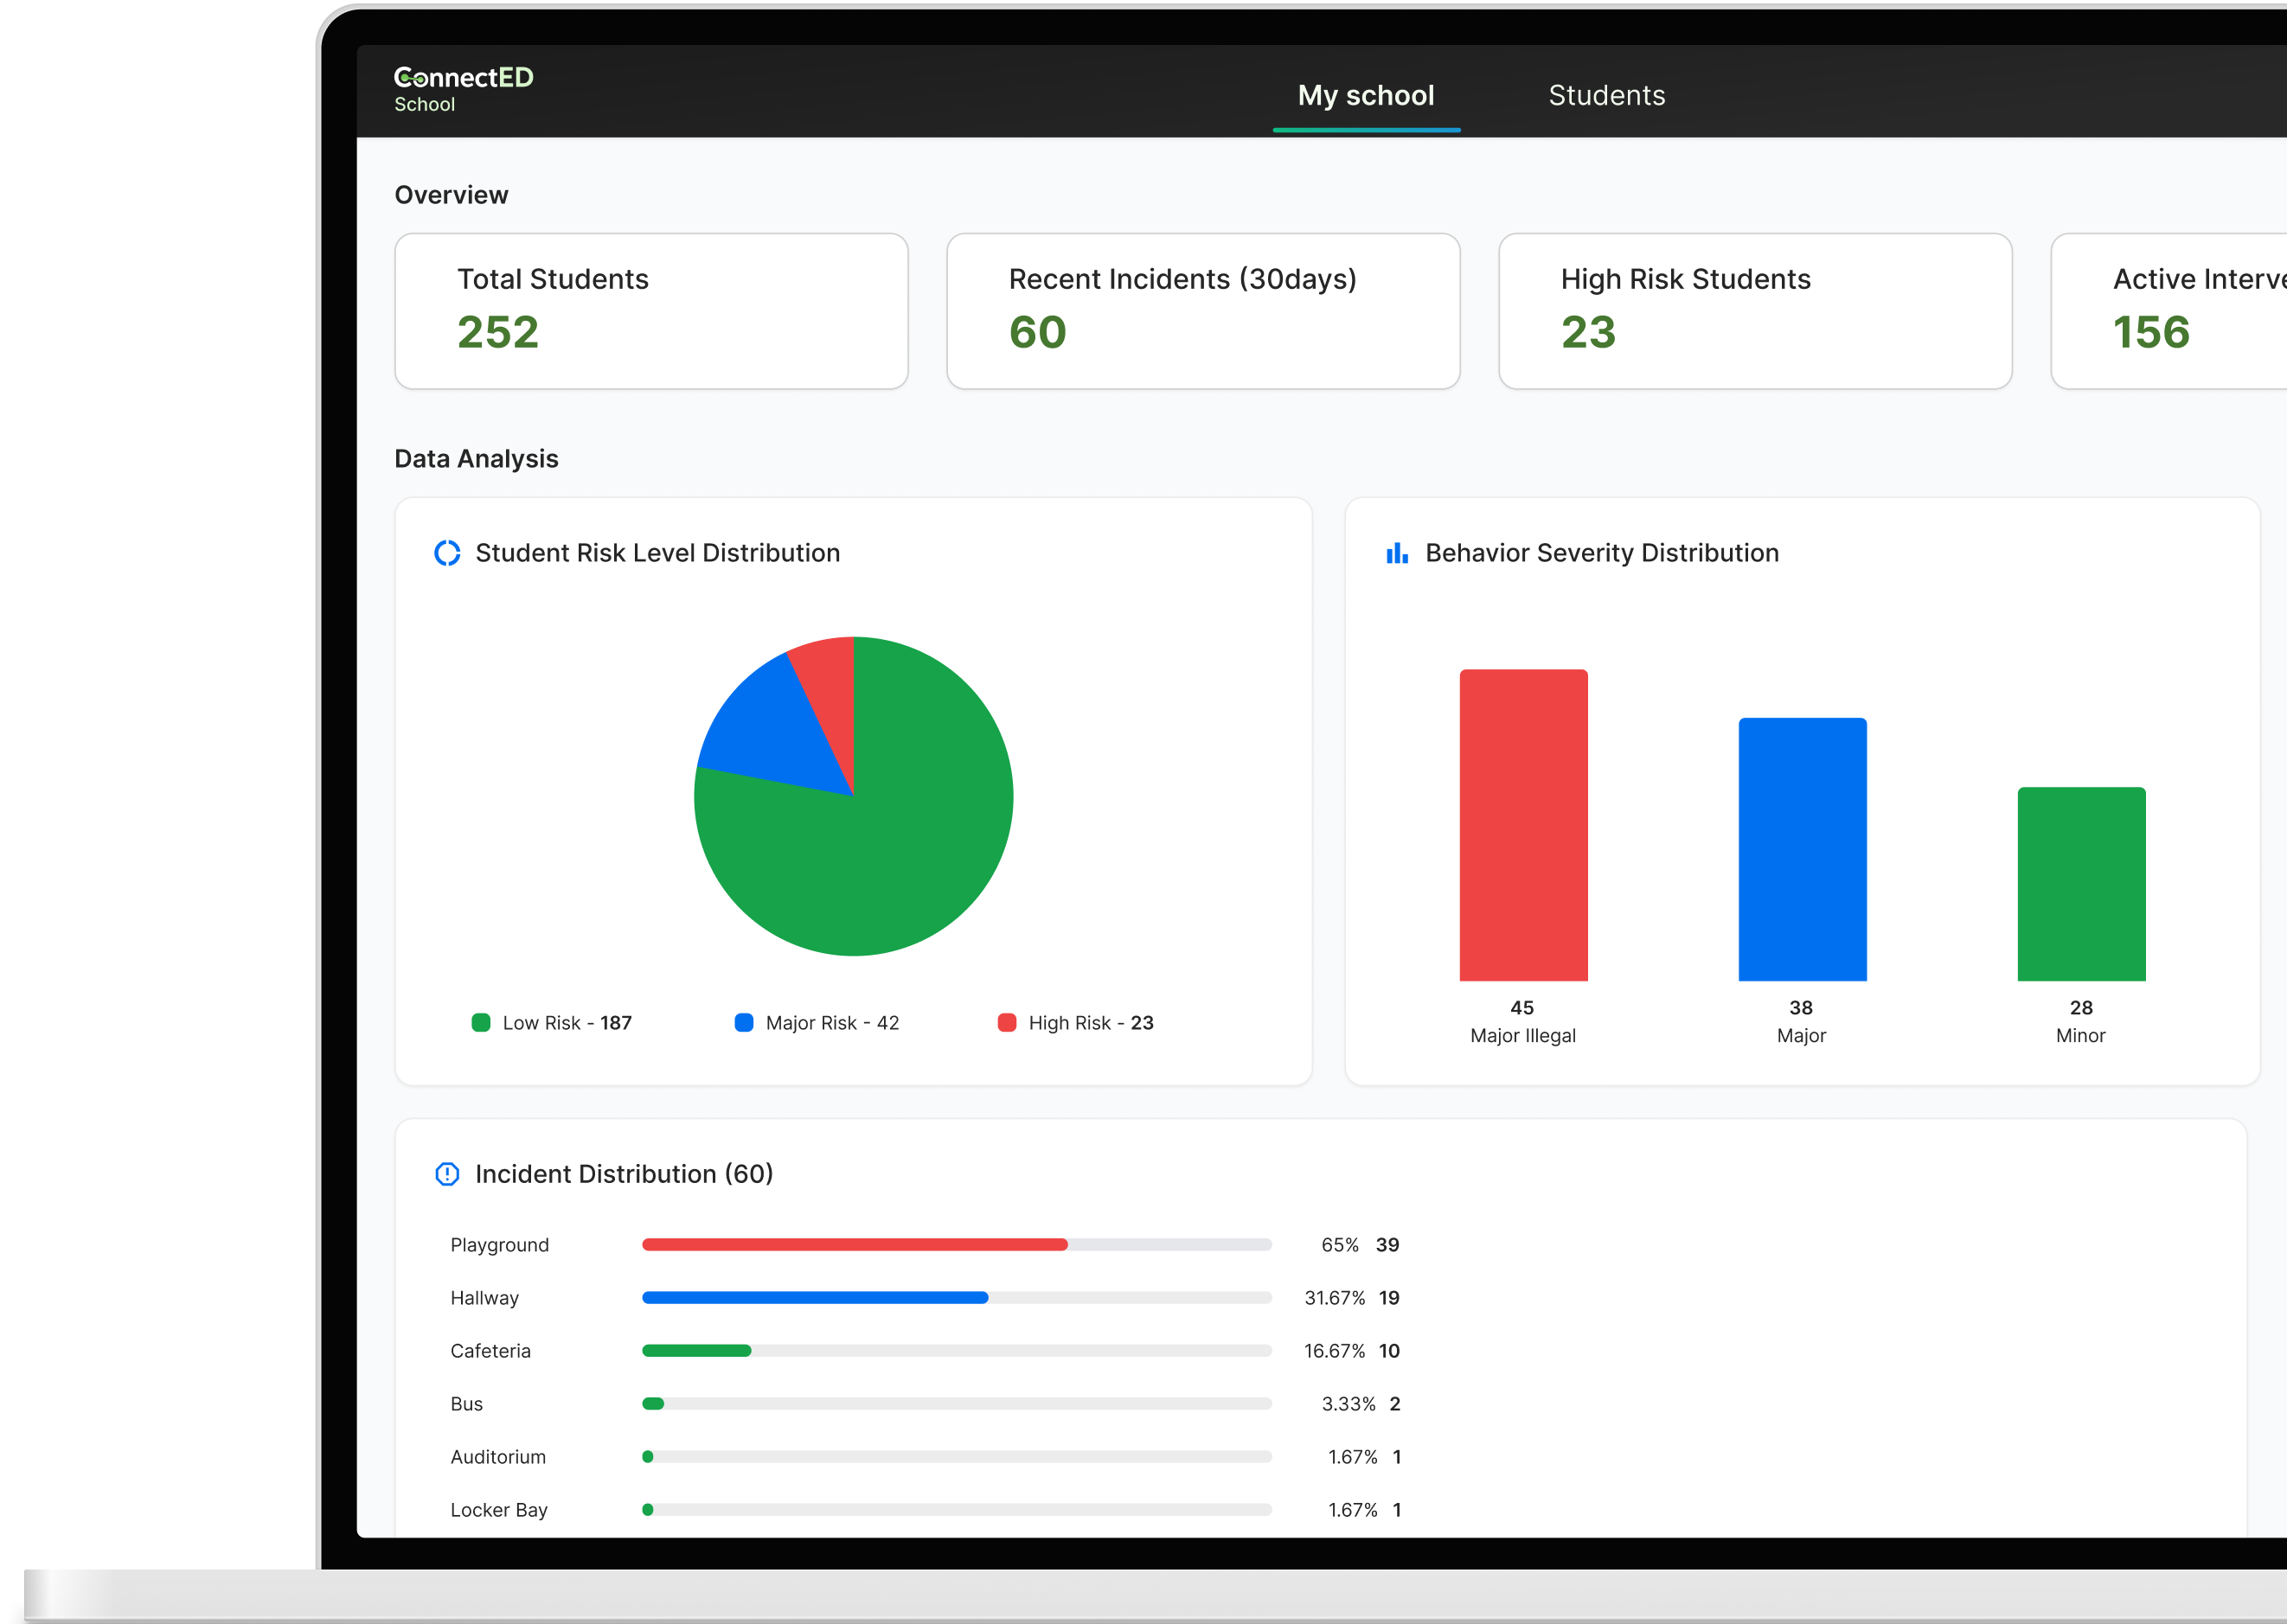Click the ConnectED School logo

[463, 89]
